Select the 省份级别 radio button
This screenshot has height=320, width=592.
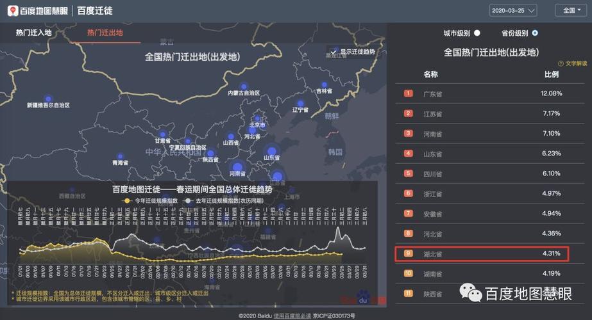(x=535, y=33)
